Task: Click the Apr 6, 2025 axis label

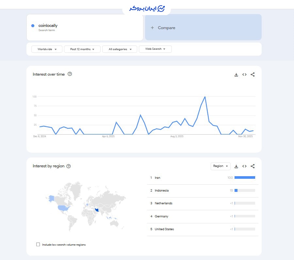Action: pos(108,136)
